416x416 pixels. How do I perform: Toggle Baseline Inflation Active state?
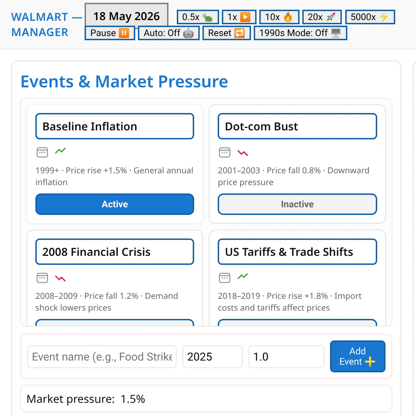pyautogui.click(x=115, y=204)
